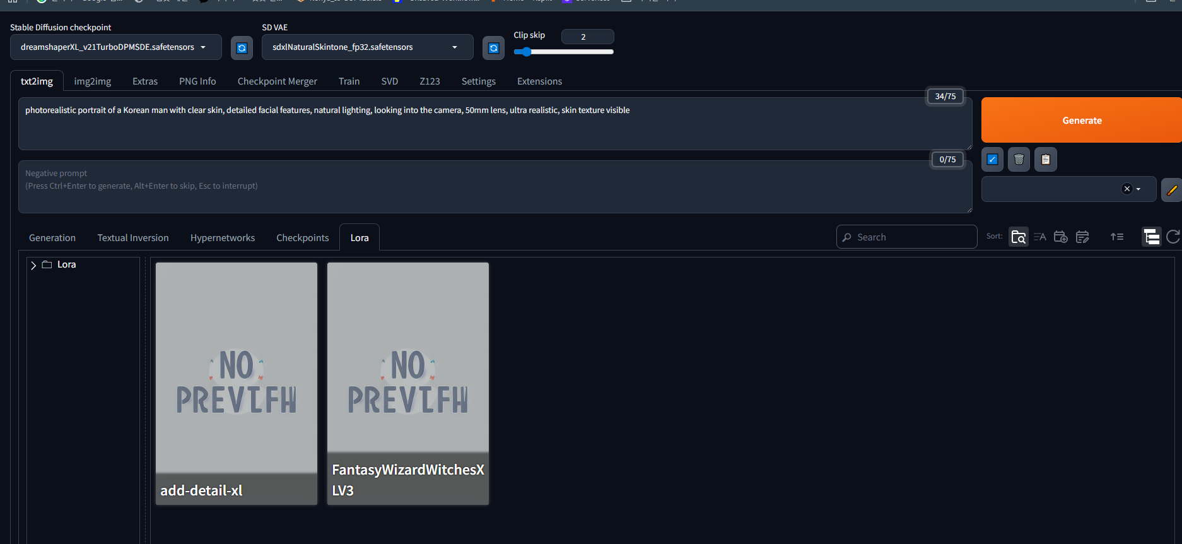Sort Lora cards by date created
This screenshot has width=1182, height=544.
1061,237
